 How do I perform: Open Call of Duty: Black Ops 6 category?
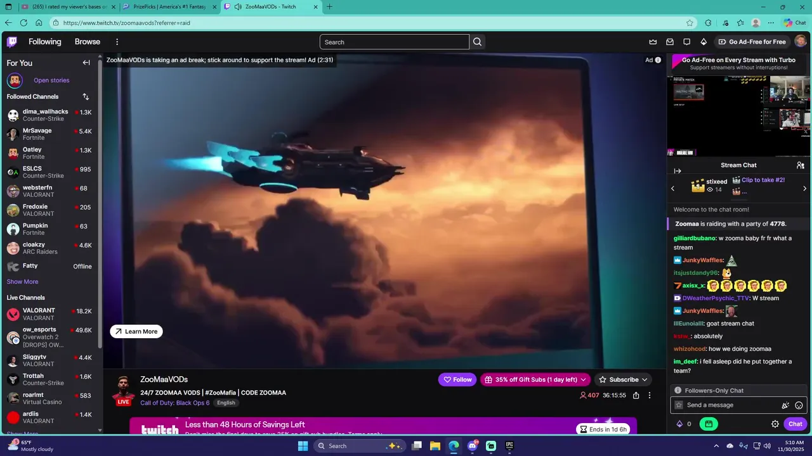(x=175, y=403)
